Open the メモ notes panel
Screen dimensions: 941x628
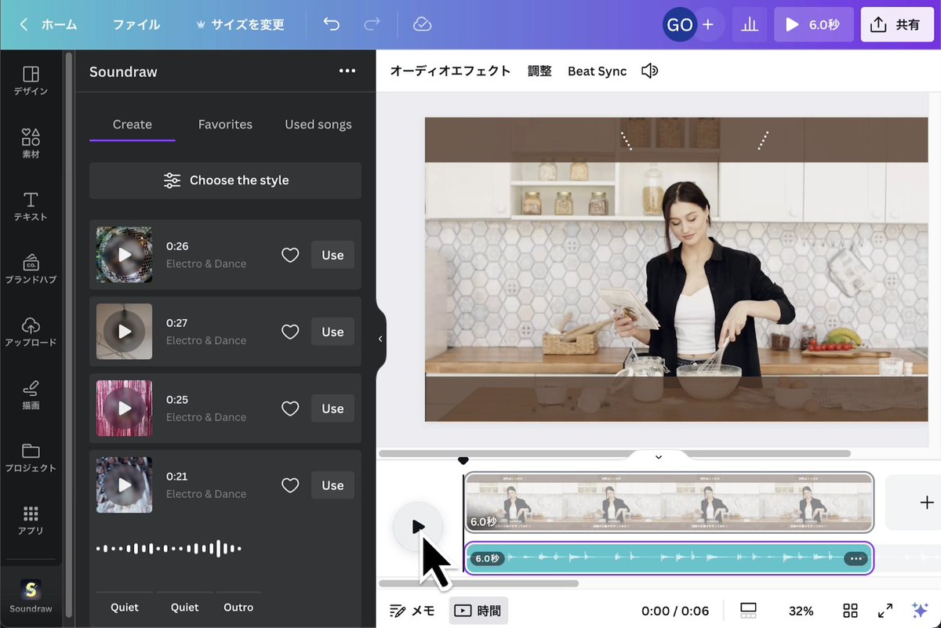[412, 611]
